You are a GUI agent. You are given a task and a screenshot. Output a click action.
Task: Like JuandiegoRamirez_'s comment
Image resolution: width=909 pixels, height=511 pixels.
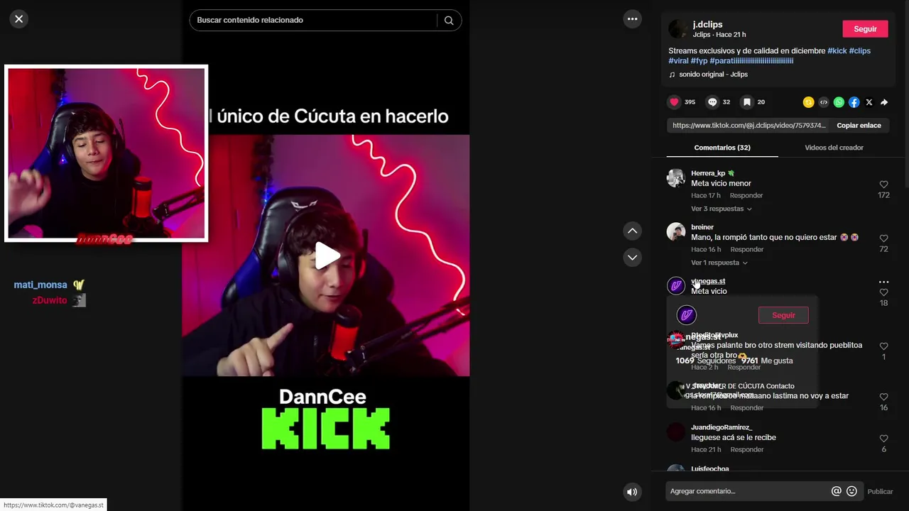[x=883, y=439]
